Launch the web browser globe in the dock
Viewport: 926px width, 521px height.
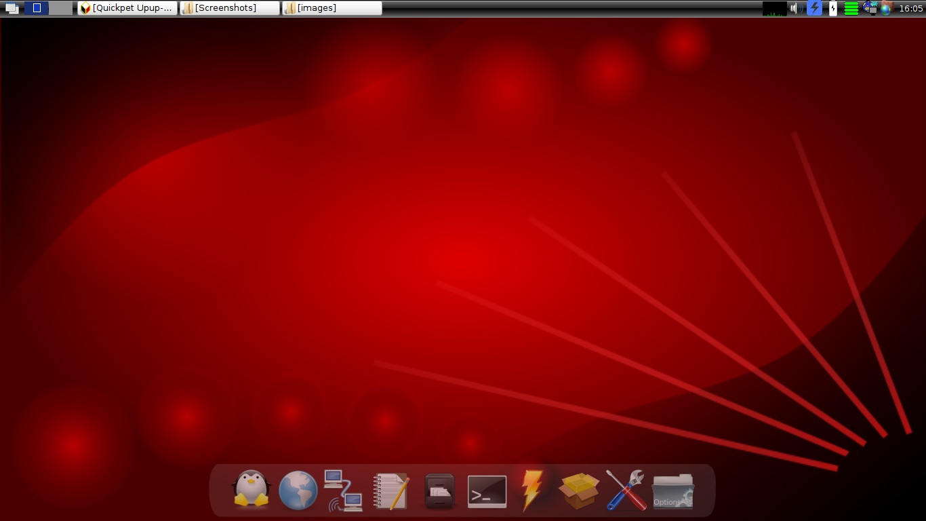coord(298,490)
